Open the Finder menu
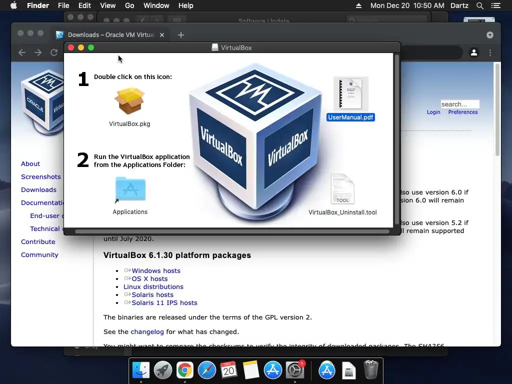This screenshot has height=384, width=512. (x=38, y=5)
